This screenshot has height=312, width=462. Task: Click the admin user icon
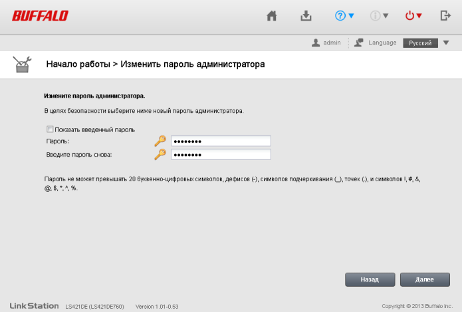(x=316, y=43)
